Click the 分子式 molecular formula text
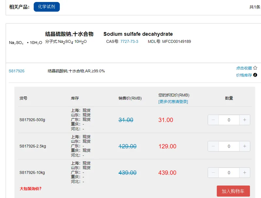This screenshot has width=261, height=198. [66, 42]
